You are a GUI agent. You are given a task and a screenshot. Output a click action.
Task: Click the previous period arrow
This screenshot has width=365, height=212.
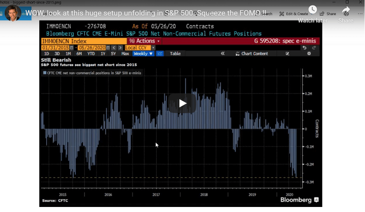(114, 48)
